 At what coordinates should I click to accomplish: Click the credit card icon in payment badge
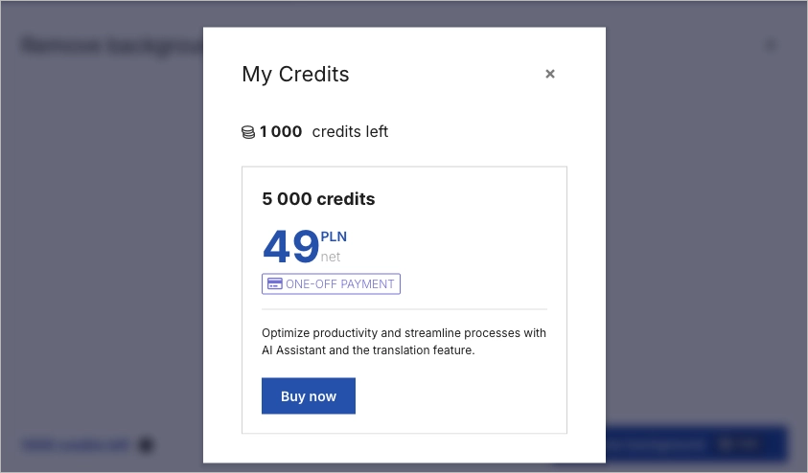[274, 284]
